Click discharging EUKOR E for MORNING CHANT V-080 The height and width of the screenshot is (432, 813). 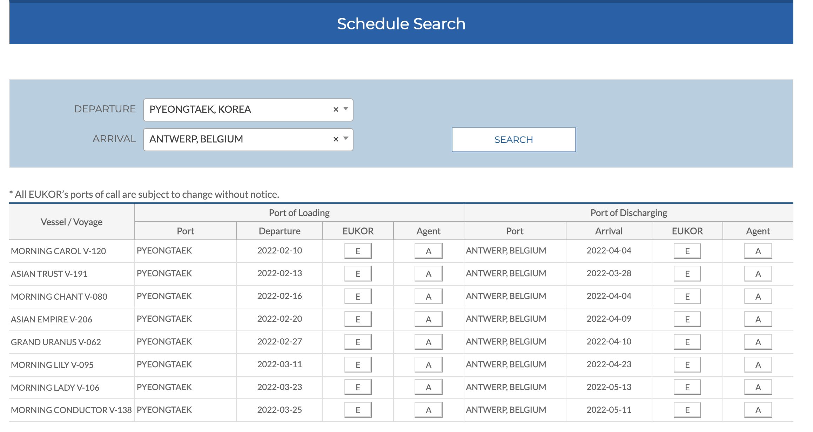point(687,297)
